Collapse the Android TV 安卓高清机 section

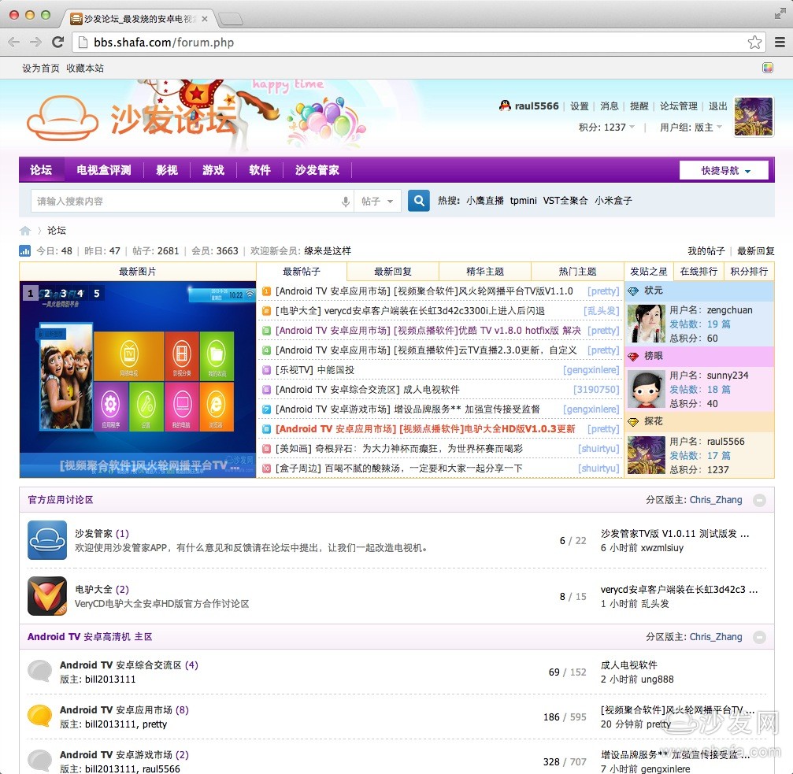759,637
